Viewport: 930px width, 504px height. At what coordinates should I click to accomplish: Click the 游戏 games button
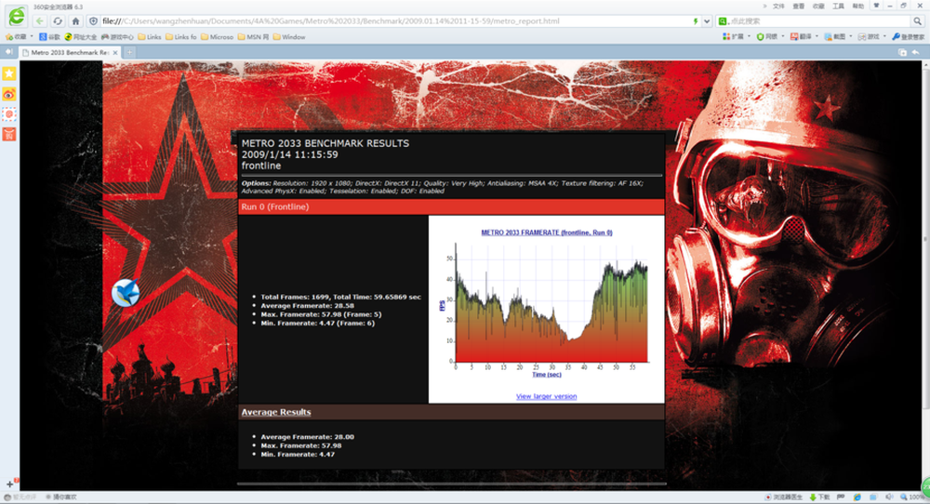(x=869, y=37)
